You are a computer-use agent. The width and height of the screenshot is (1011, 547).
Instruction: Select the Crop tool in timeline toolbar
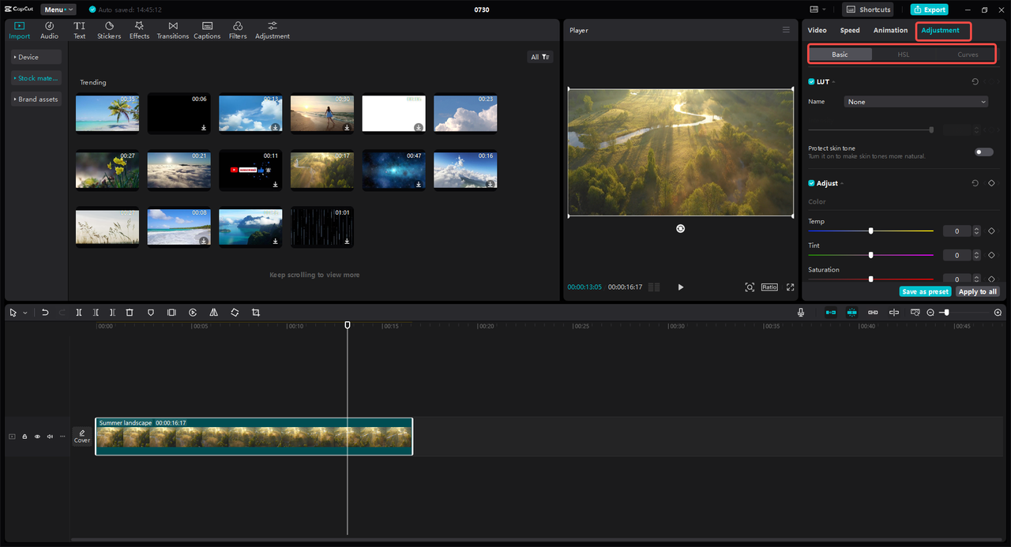tap(255, 313)
